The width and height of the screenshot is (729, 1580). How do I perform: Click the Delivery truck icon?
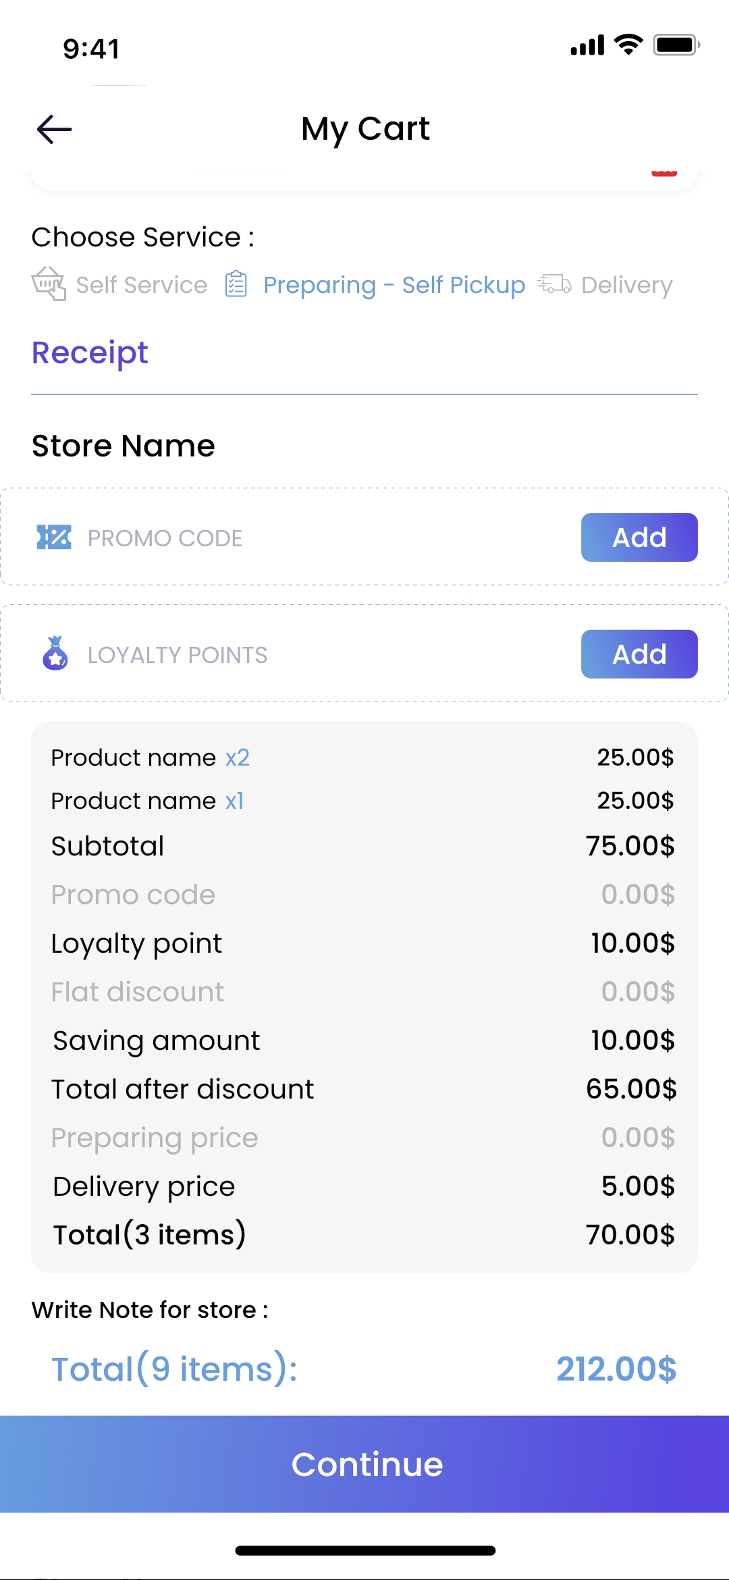pos(554,284)
